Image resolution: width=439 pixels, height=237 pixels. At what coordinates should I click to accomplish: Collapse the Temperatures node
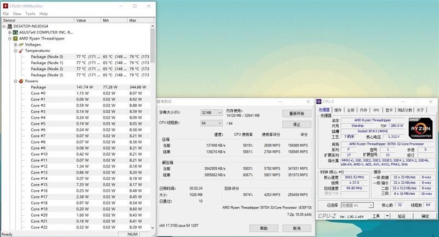(16, 50)
